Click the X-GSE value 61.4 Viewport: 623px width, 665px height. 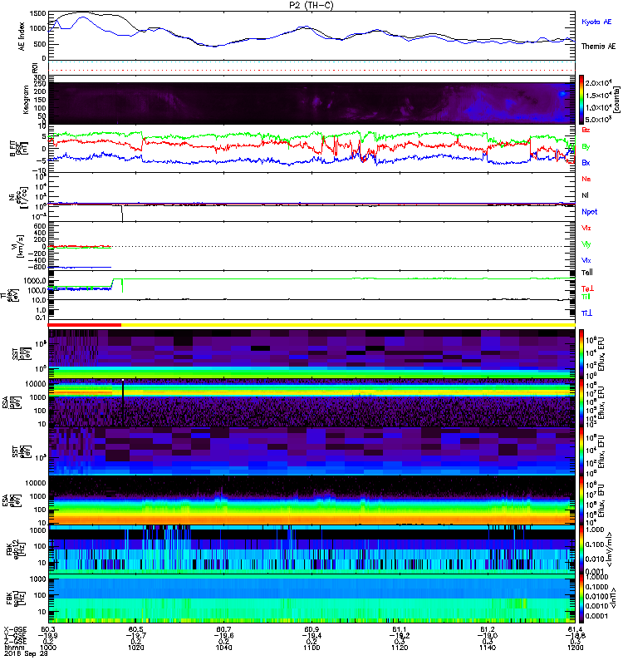(575, 629)
